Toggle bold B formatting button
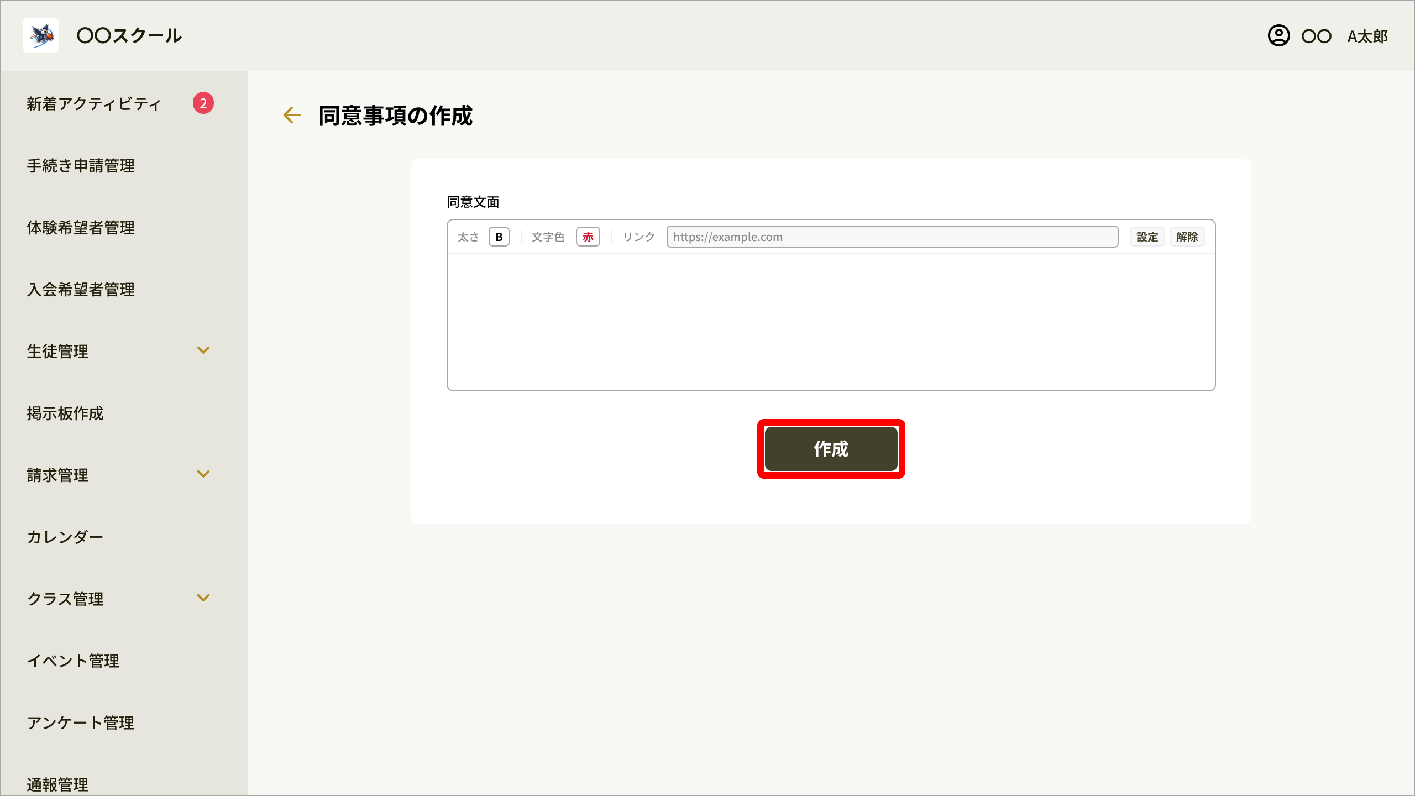 pos(499,237)
